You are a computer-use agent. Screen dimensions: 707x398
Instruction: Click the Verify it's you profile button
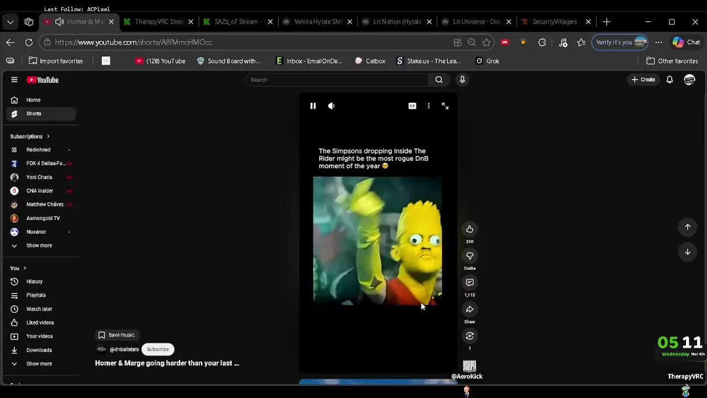click(x=621, y=42)
